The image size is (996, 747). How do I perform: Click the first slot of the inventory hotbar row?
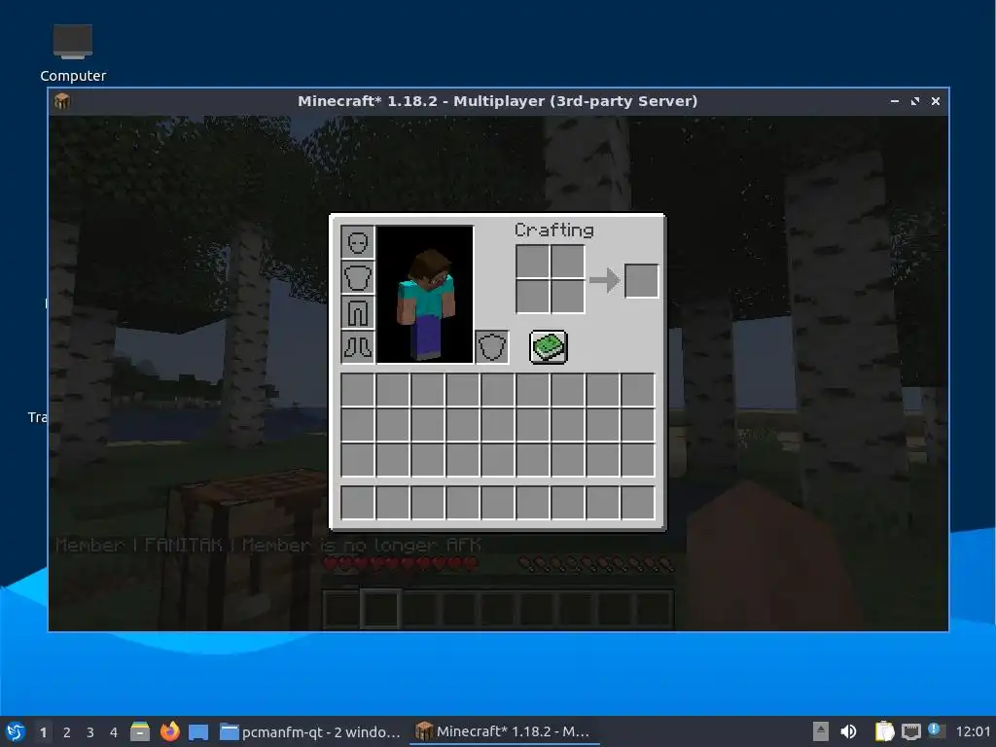[x=358, y=503]
